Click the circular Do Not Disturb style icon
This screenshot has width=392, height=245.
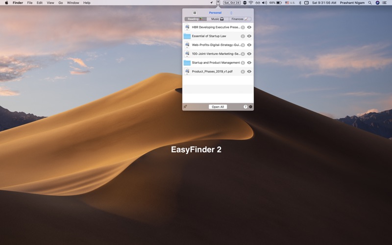(x=245, y=3)
